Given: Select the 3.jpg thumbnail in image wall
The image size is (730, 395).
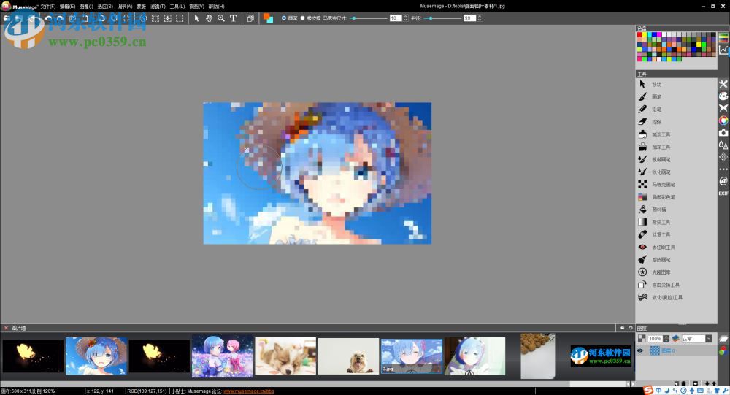Looking at the screenshot, I should [x=412, y=356].
